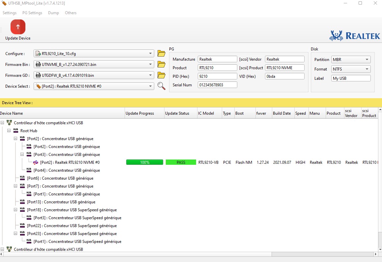Open the PG Settings menu
382x262 pixels.
tap(32, 13)
